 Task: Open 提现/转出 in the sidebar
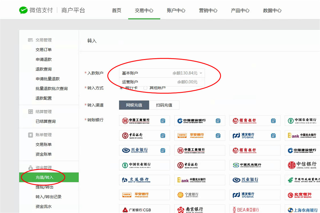(45, 187)
